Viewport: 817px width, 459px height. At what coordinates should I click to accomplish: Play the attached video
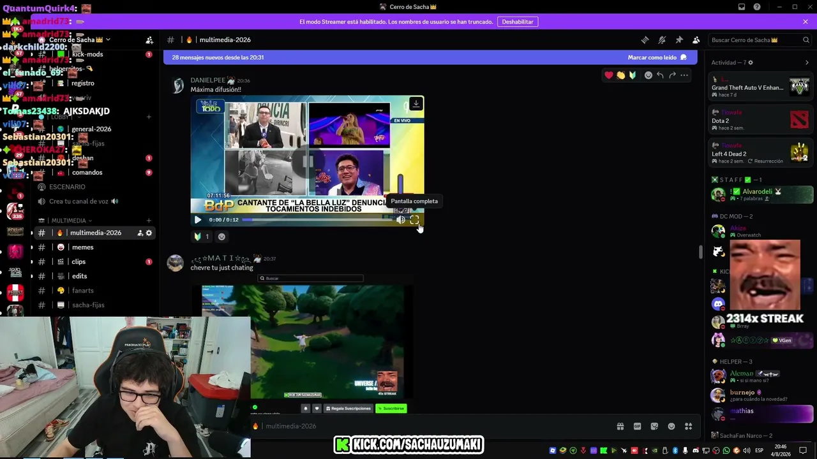click(x=198, y=220)
